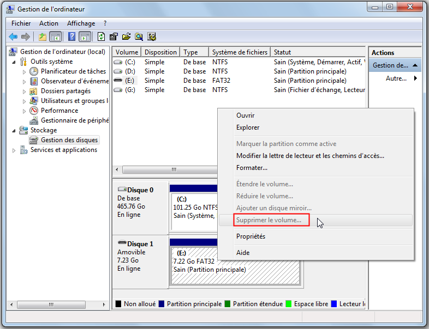This screenshot has width=429, height=329.
Task: Click the Forward arrow toolbar icon
Action: click(26, 36)
